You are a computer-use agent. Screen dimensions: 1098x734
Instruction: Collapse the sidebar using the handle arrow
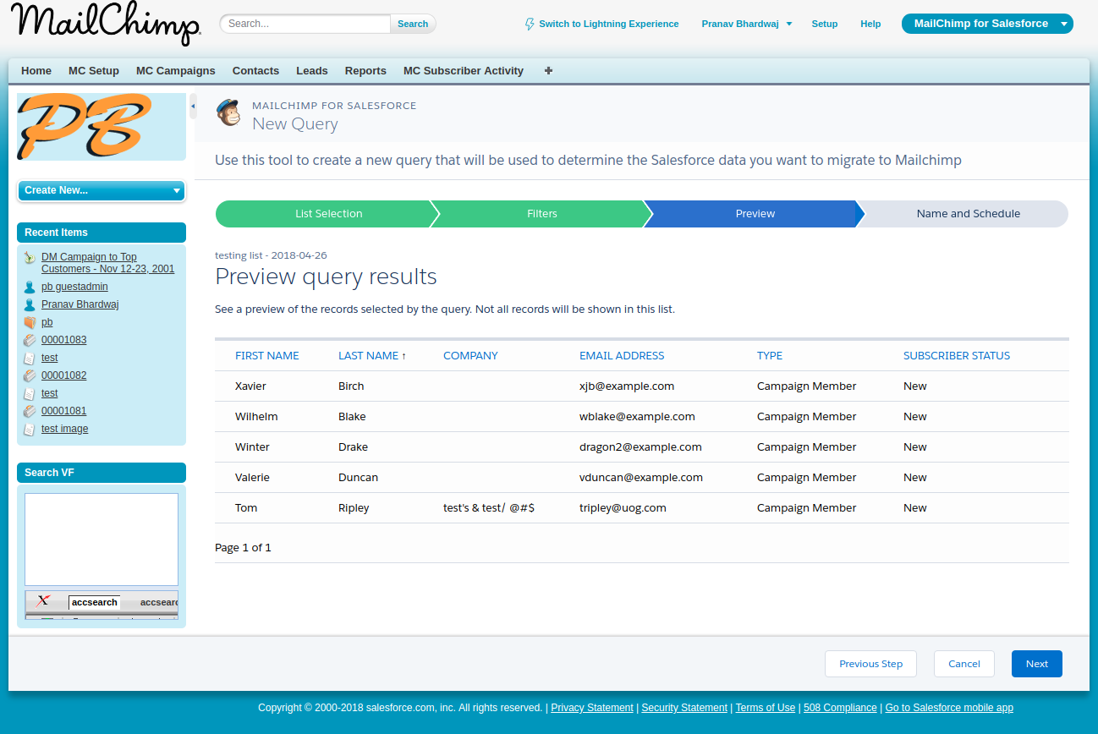pyautogui.click(x=192, y=106)
